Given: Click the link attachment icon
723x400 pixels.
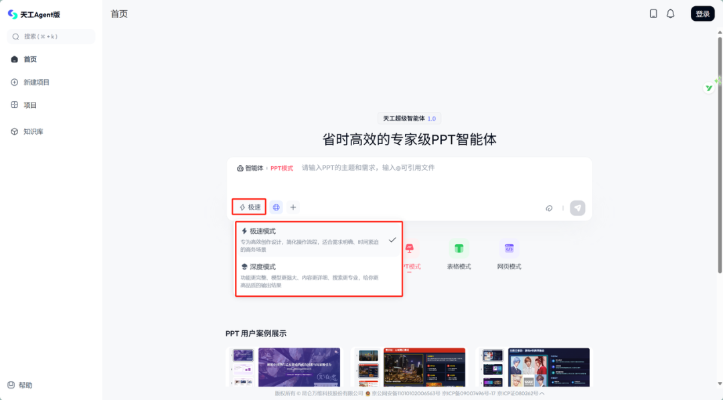Looking at the screenshot, I should point(549,208).
